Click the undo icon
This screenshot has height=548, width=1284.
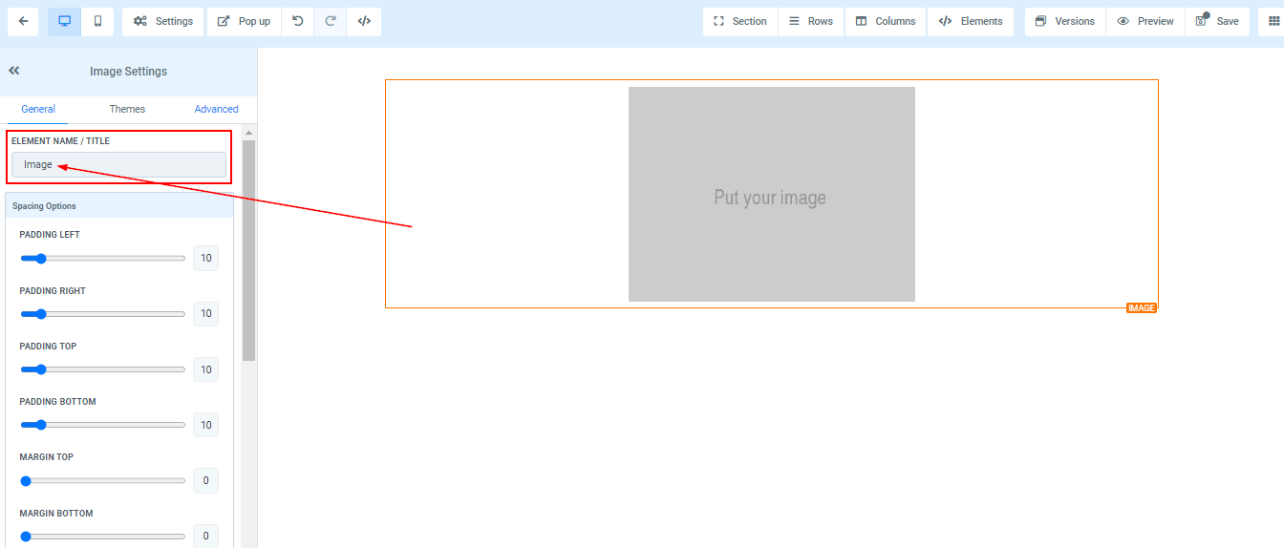coord(298,21)
